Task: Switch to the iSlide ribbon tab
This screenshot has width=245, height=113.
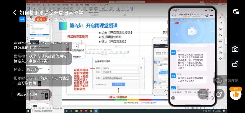Action: coord(39,5)
